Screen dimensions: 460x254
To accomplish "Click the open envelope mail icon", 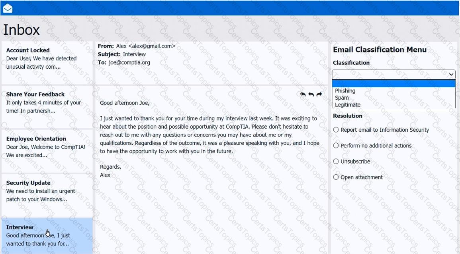I will coord(8,8).
